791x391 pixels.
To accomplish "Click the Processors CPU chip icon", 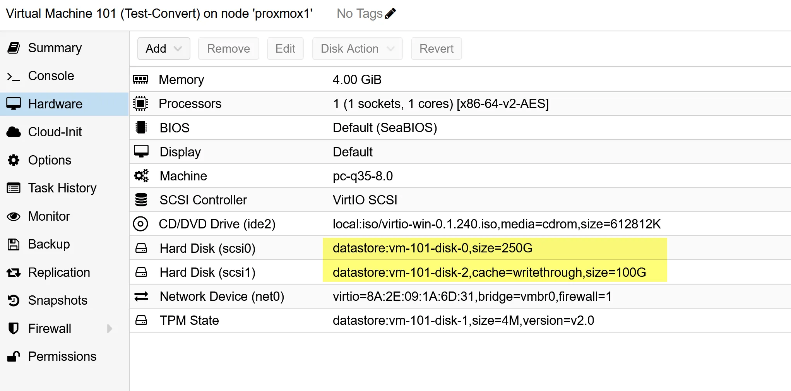I will (x=140, y=104).
